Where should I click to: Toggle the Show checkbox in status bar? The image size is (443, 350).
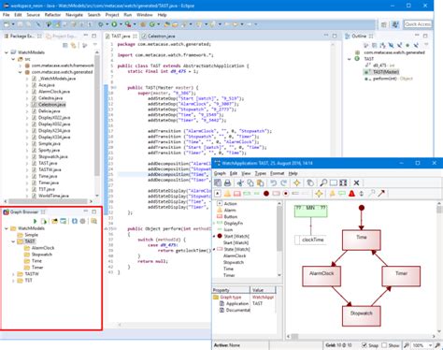(x=384, y=345)
